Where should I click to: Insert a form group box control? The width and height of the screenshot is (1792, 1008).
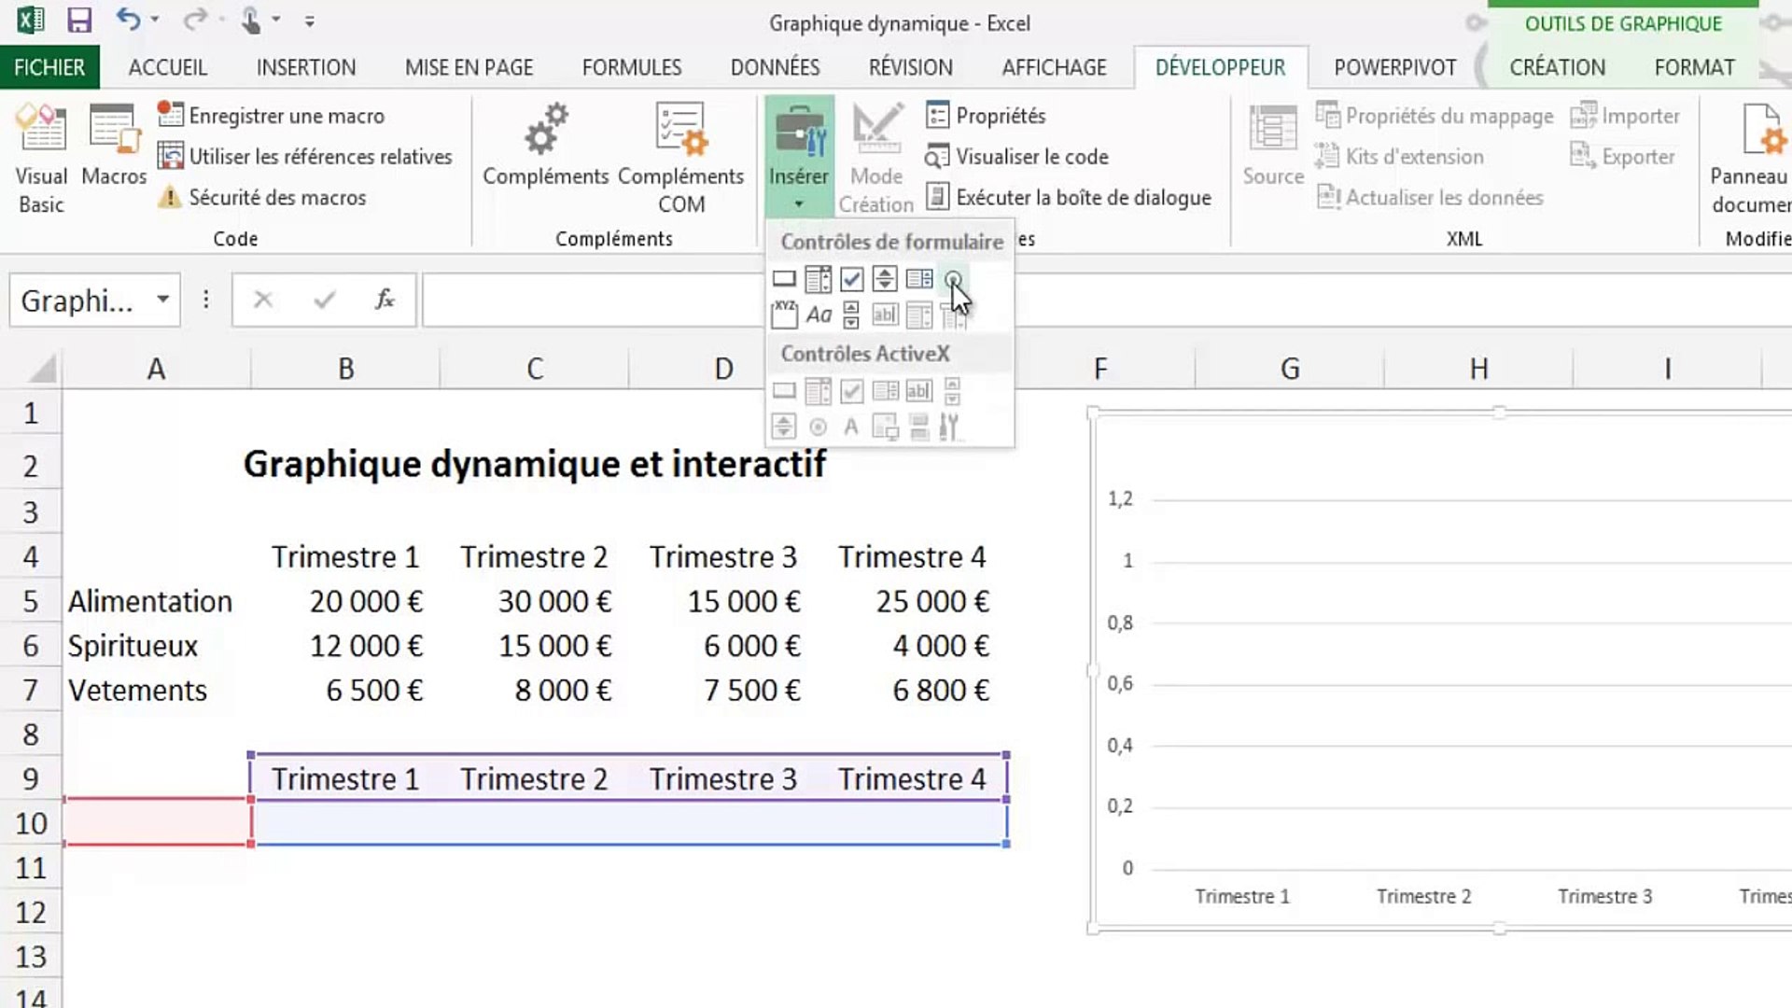[784, 315]
